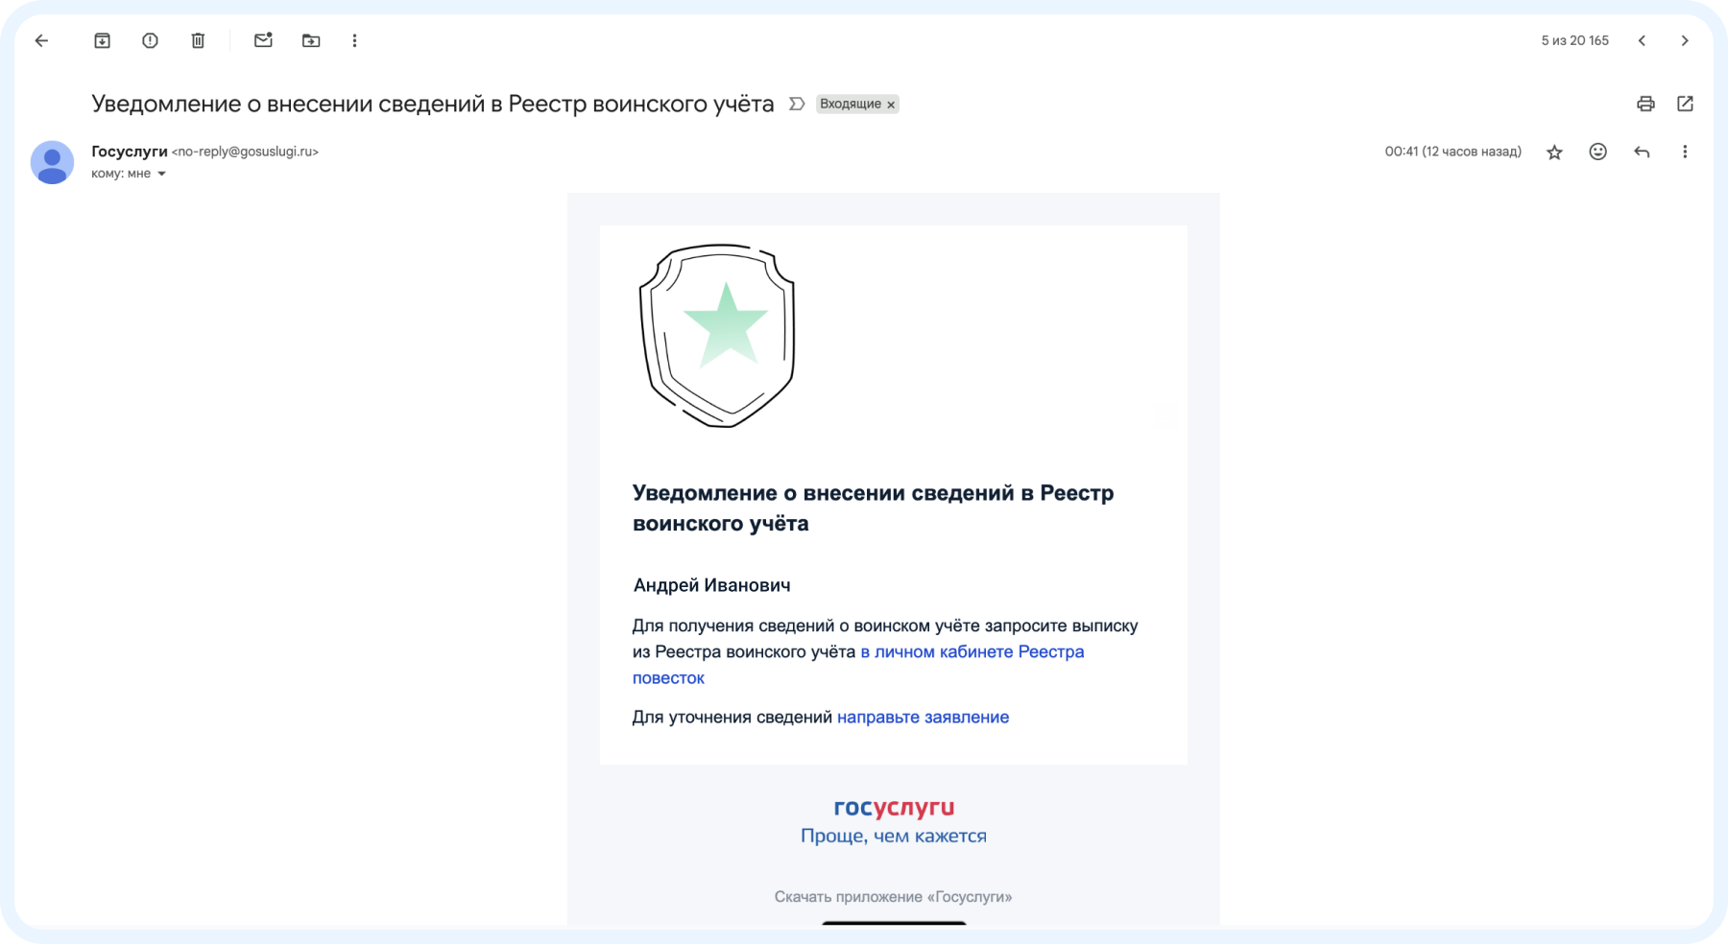This screenshot has height=944, width=1728.
Task: Click recipient name 'Андрей Иванович'
Action: 711,585
